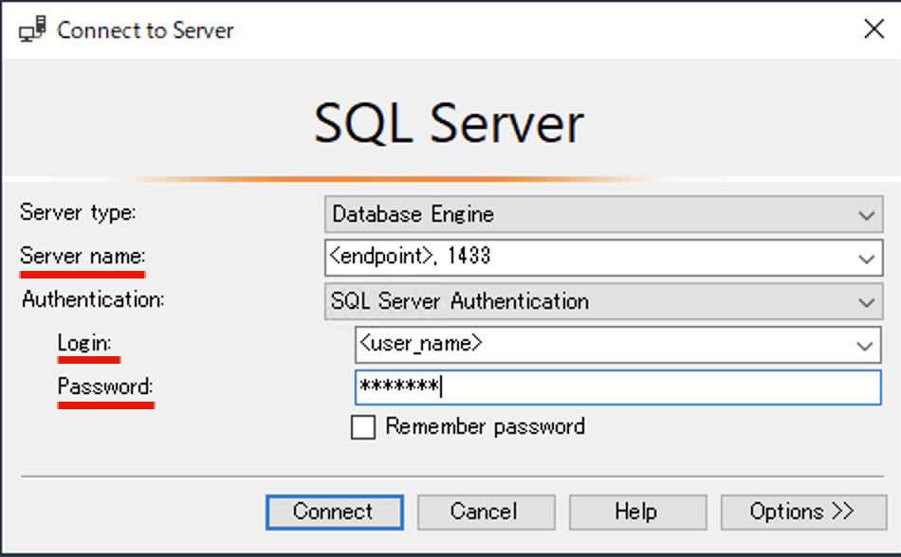Viewport: 901px width, 557px height.
Task: Click the underlined Login label
Action: pos(85,344)
